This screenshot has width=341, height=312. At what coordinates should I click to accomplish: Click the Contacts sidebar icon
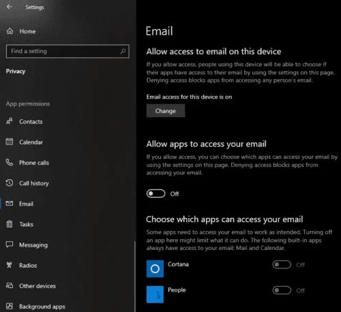10,121
